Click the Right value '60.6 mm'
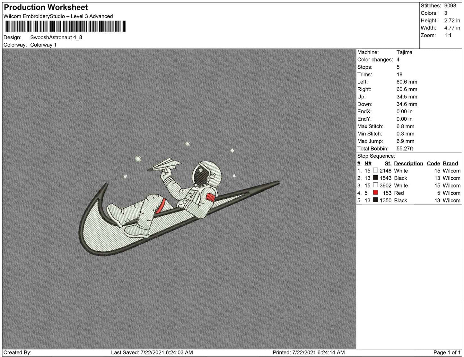 click(407, 89)
